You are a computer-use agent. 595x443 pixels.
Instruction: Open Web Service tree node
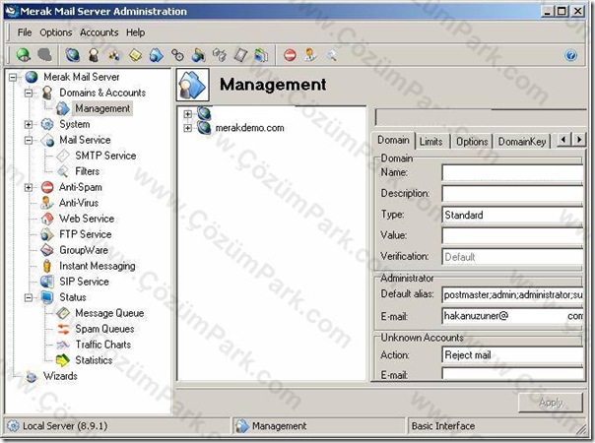[x=87, y=219]
